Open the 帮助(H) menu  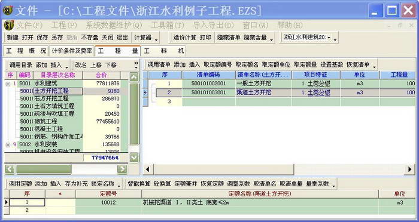point(290,25)
